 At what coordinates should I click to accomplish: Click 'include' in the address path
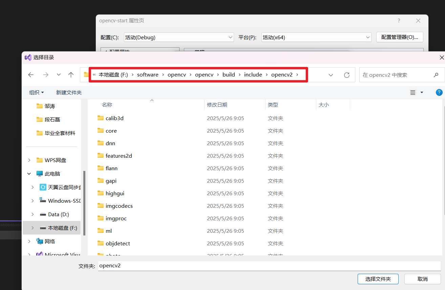253,75
